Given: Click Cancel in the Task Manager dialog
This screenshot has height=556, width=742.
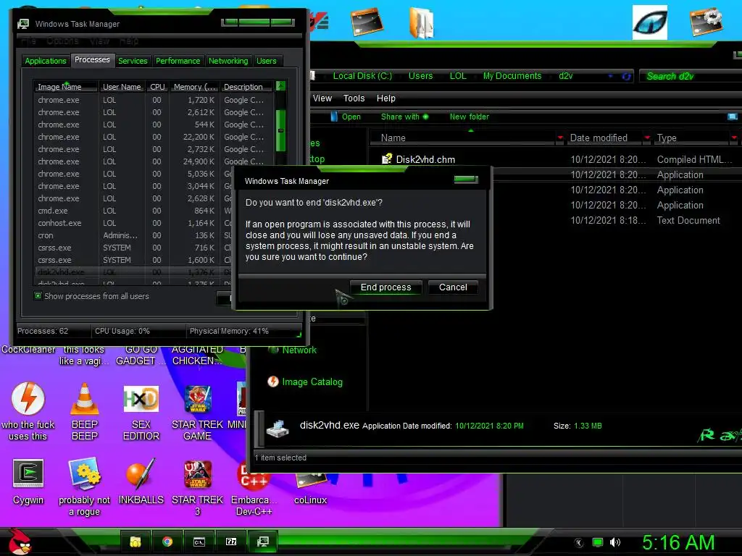Looking at the screenshot, I should [453, 287].
